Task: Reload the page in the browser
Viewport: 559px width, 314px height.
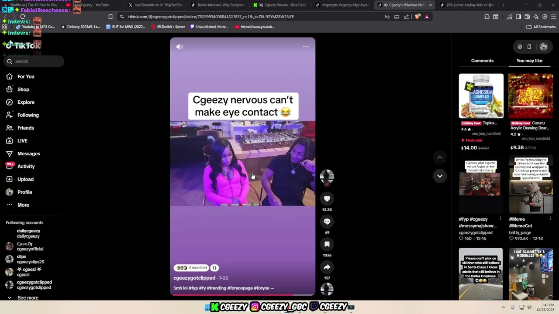Action: point(23,17)
